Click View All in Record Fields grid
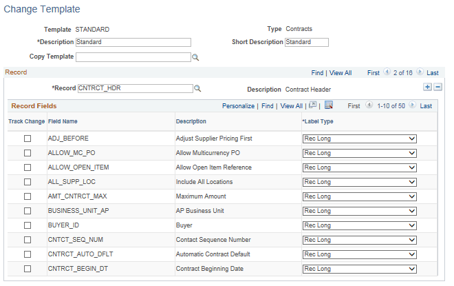The width and height of the screenshot is (454, 286). click(x=291, y=106)
